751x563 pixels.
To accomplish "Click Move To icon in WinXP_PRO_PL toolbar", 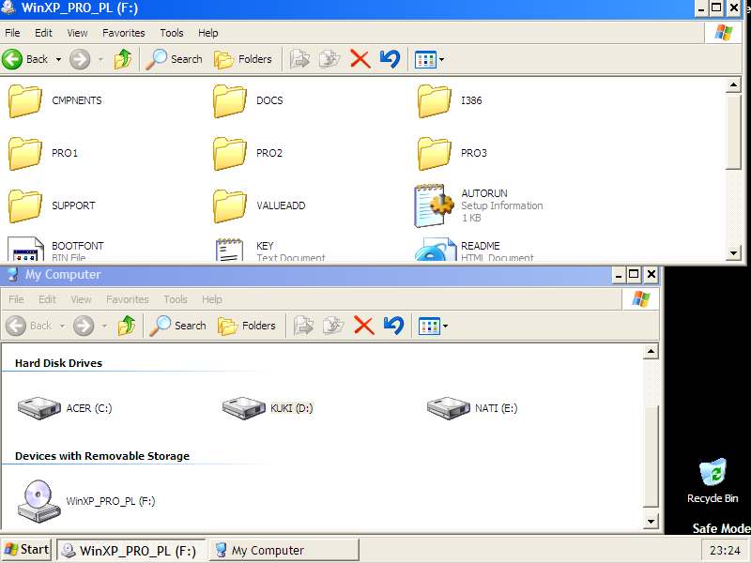I will tap(299, 59).
